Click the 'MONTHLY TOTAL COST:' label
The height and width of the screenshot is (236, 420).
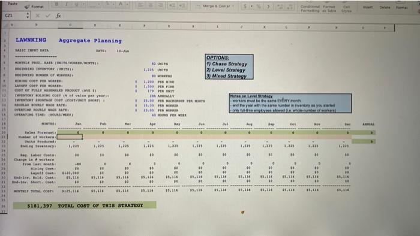[x=34, y=191]
